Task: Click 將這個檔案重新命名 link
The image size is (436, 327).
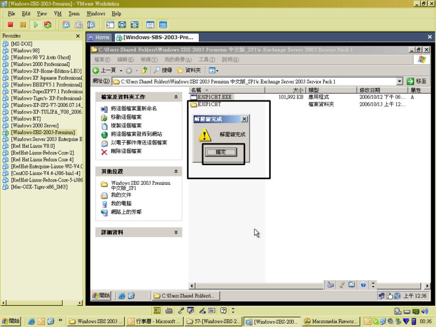Action: pos(134,108)
